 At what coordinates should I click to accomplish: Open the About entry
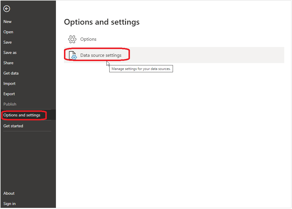point(9,193)
